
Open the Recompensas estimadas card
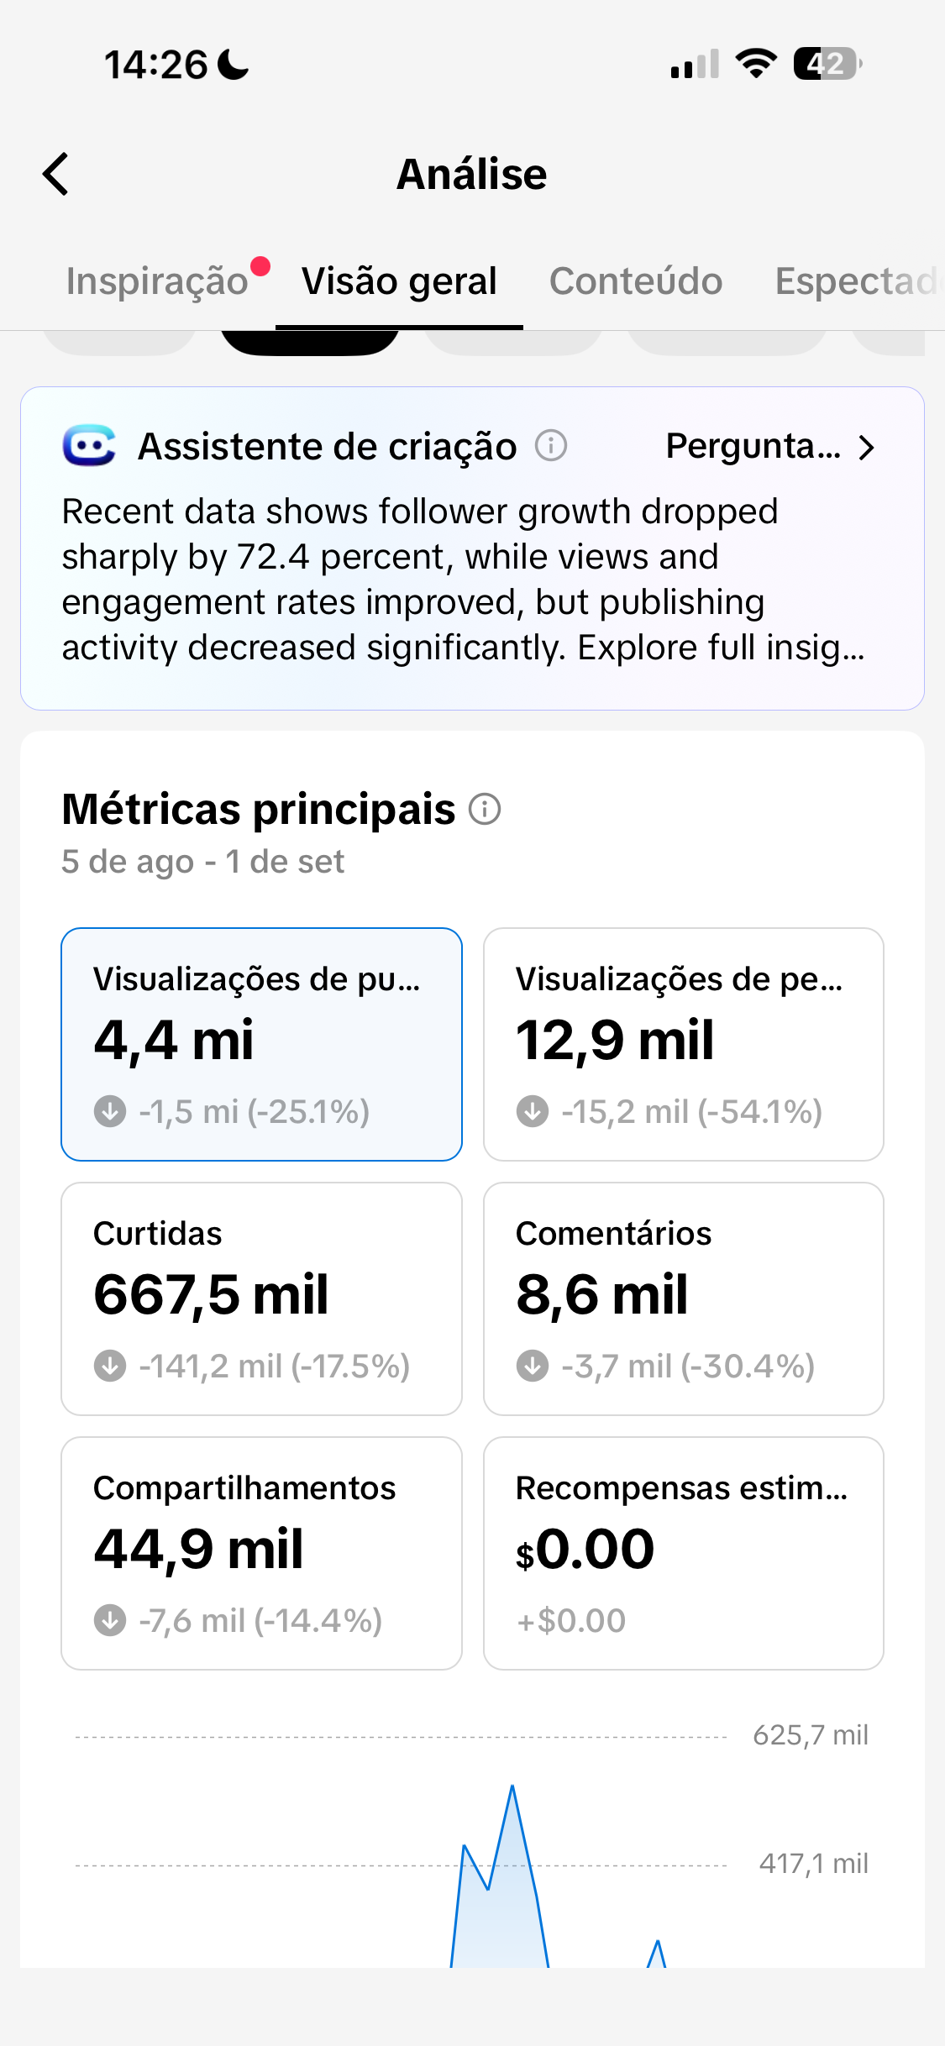[x=684, y=1553]
